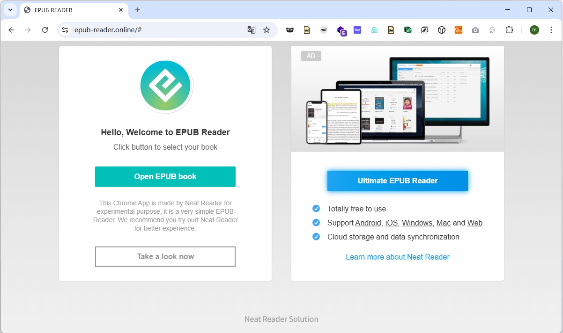Screen dimensions: 563x333
Task: Click the Totally free to use text
Action: (x=357, y=209)
